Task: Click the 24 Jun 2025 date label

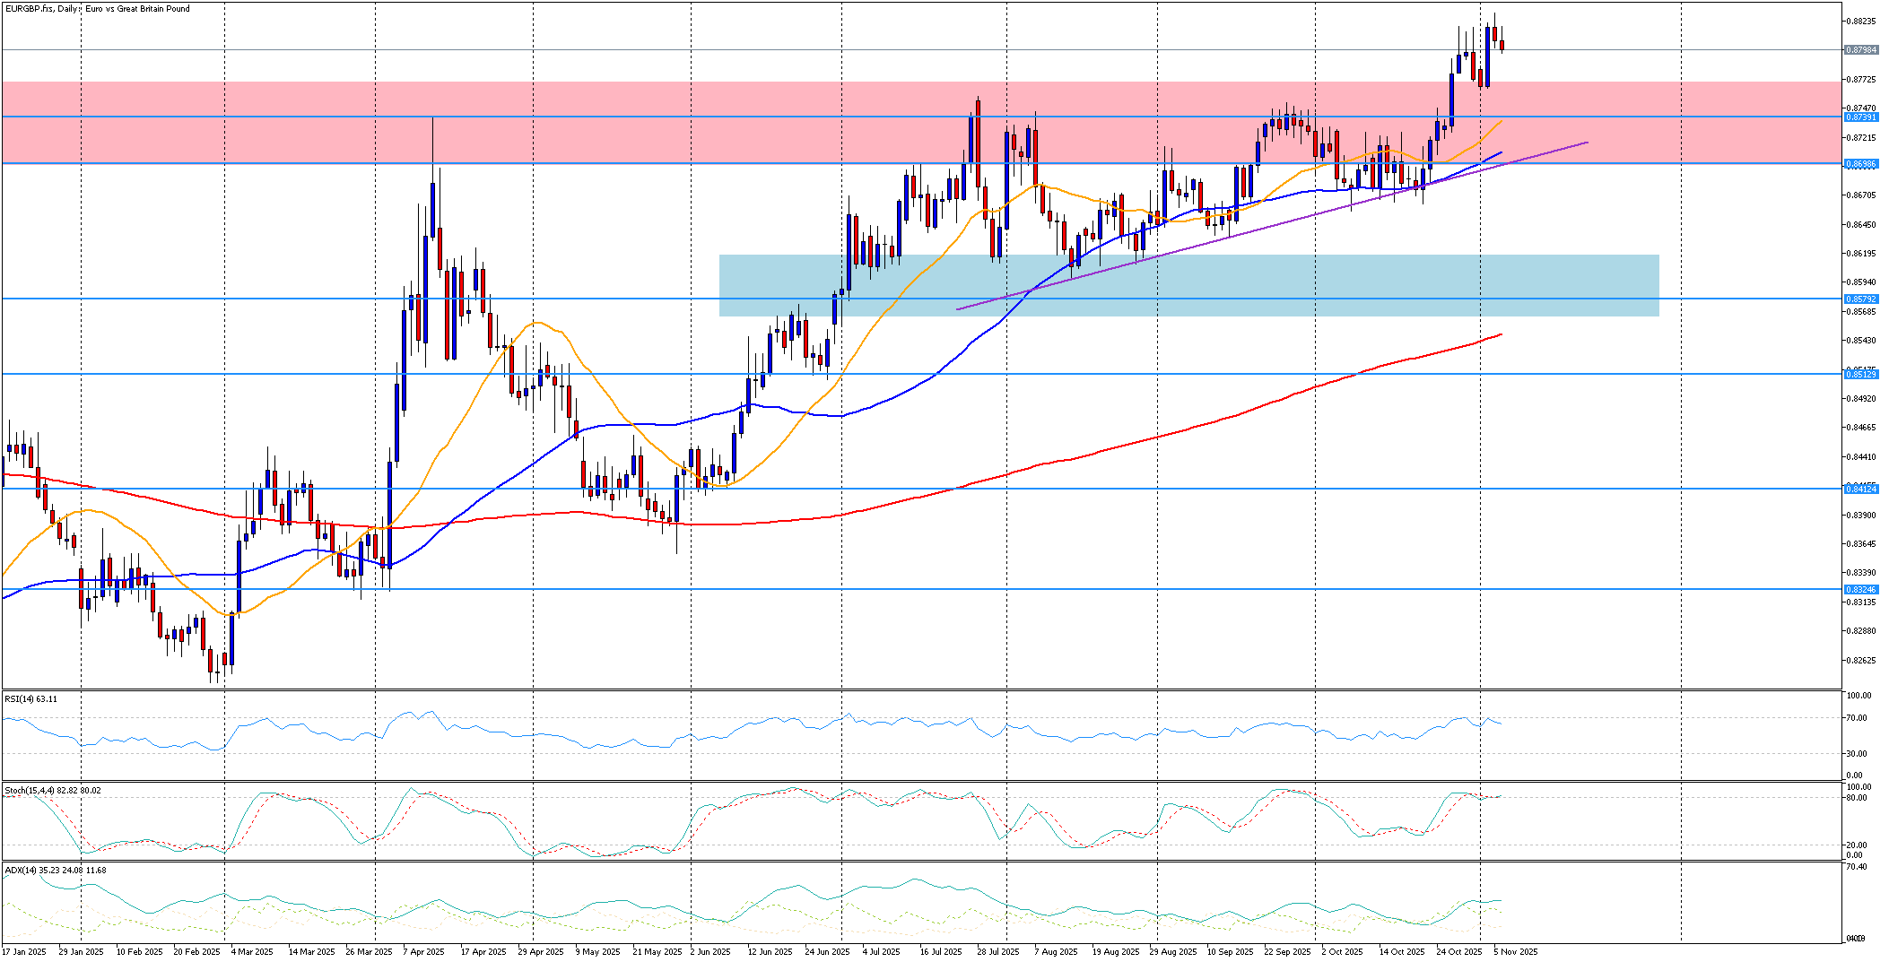Action: (x=827, y=952)
